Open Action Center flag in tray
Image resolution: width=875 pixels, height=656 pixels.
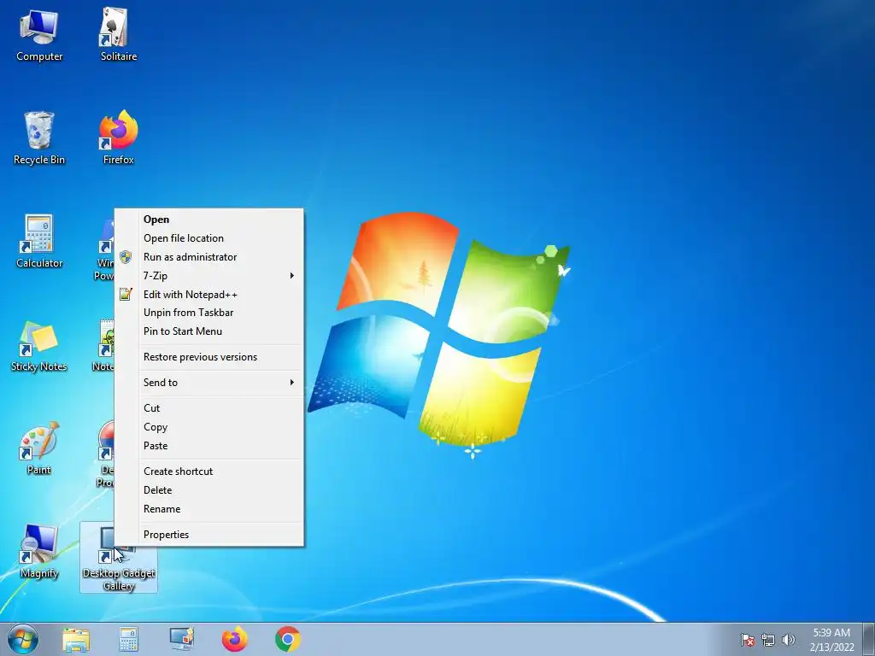click(x=748, y=640)
